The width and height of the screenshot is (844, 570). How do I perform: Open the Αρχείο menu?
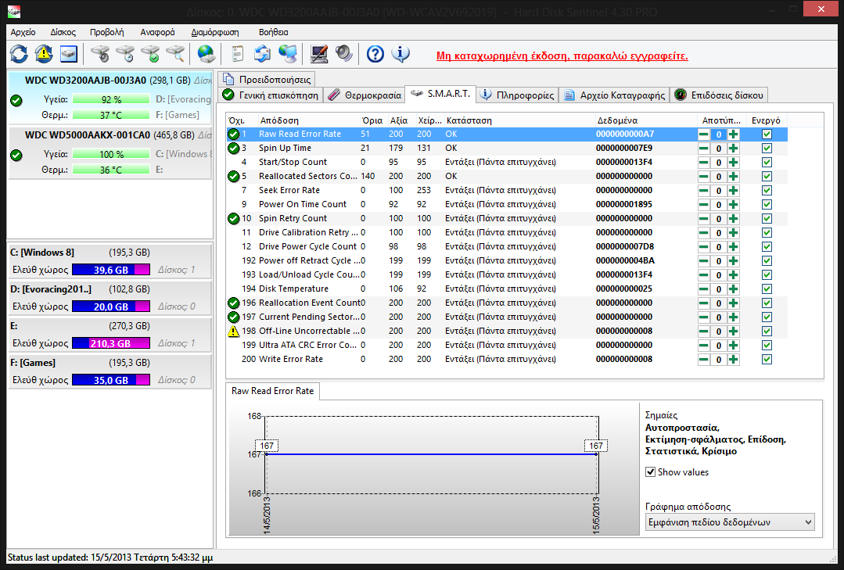pos(23,32)
